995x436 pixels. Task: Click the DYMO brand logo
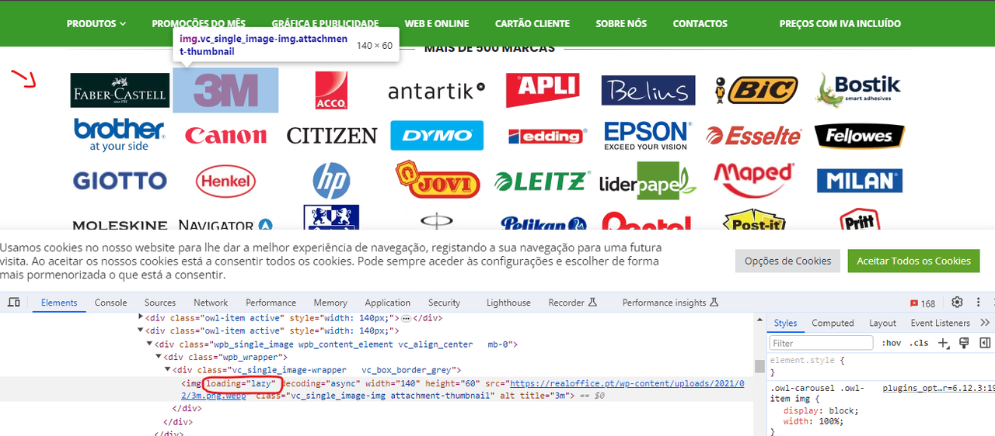(x=437, y=135)
